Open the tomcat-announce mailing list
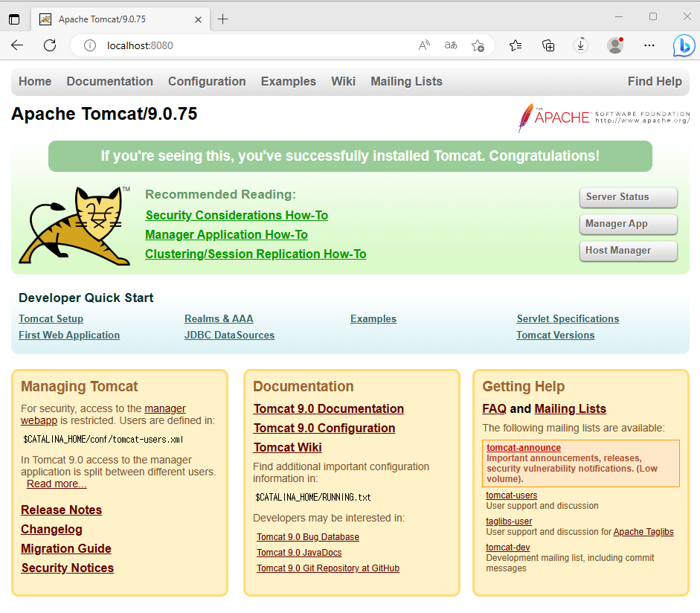This screenshot has height=613, width=700. 524,448
